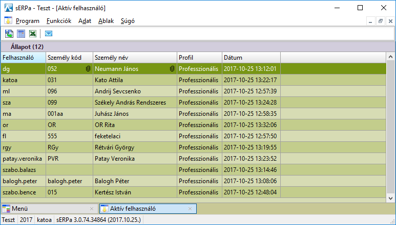The height and width of the screenshot is (225, 396).
Task: Switch to the Menü tab
Action: click(x=49, y=209)
